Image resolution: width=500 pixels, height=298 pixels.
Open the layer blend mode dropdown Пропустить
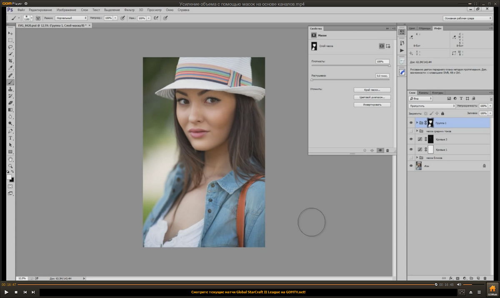[x=432, y=106]
